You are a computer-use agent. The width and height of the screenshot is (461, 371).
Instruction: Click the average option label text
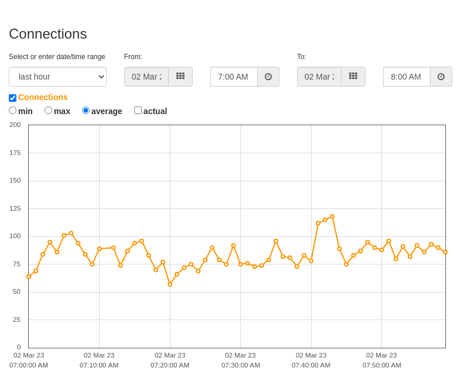(107, 111)
